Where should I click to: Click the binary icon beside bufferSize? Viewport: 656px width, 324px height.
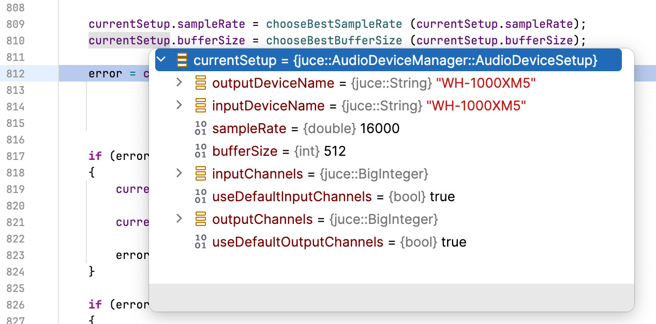[x=200, y=151]
